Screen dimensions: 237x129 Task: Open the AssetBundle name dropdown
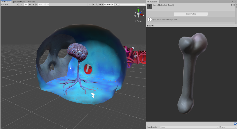point(189,127)
